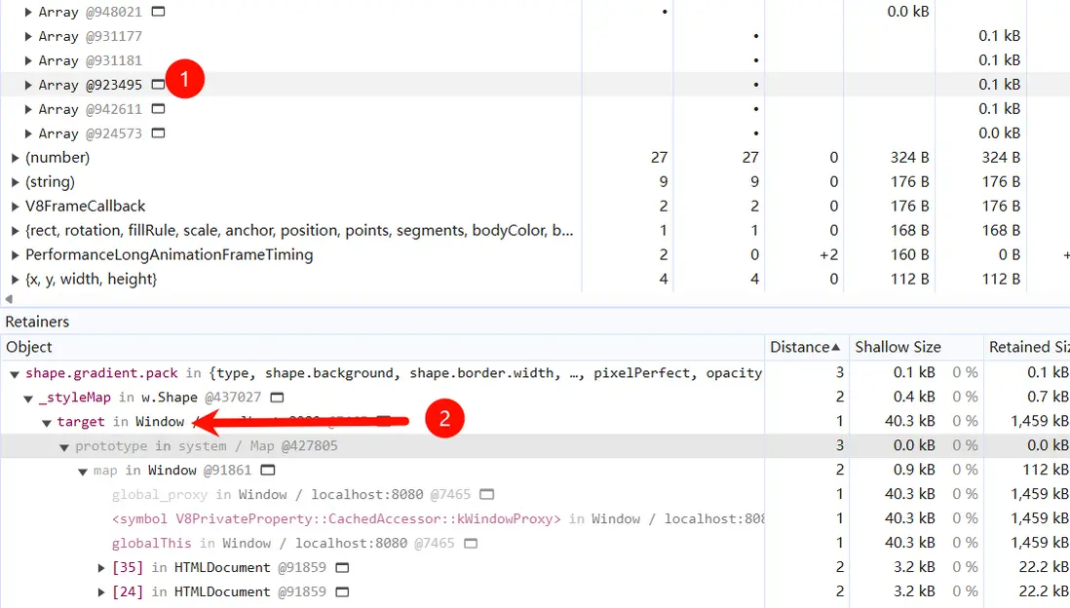
Task: Select PerformanceLongAnimationFrameTiming label
Action: [x=170, y=255]
